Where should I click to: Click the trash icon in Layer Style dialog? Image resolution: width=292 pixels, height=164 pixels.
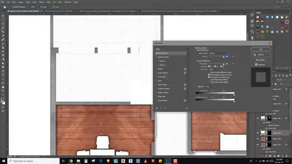pyautogui.click(x=187, y=108)
